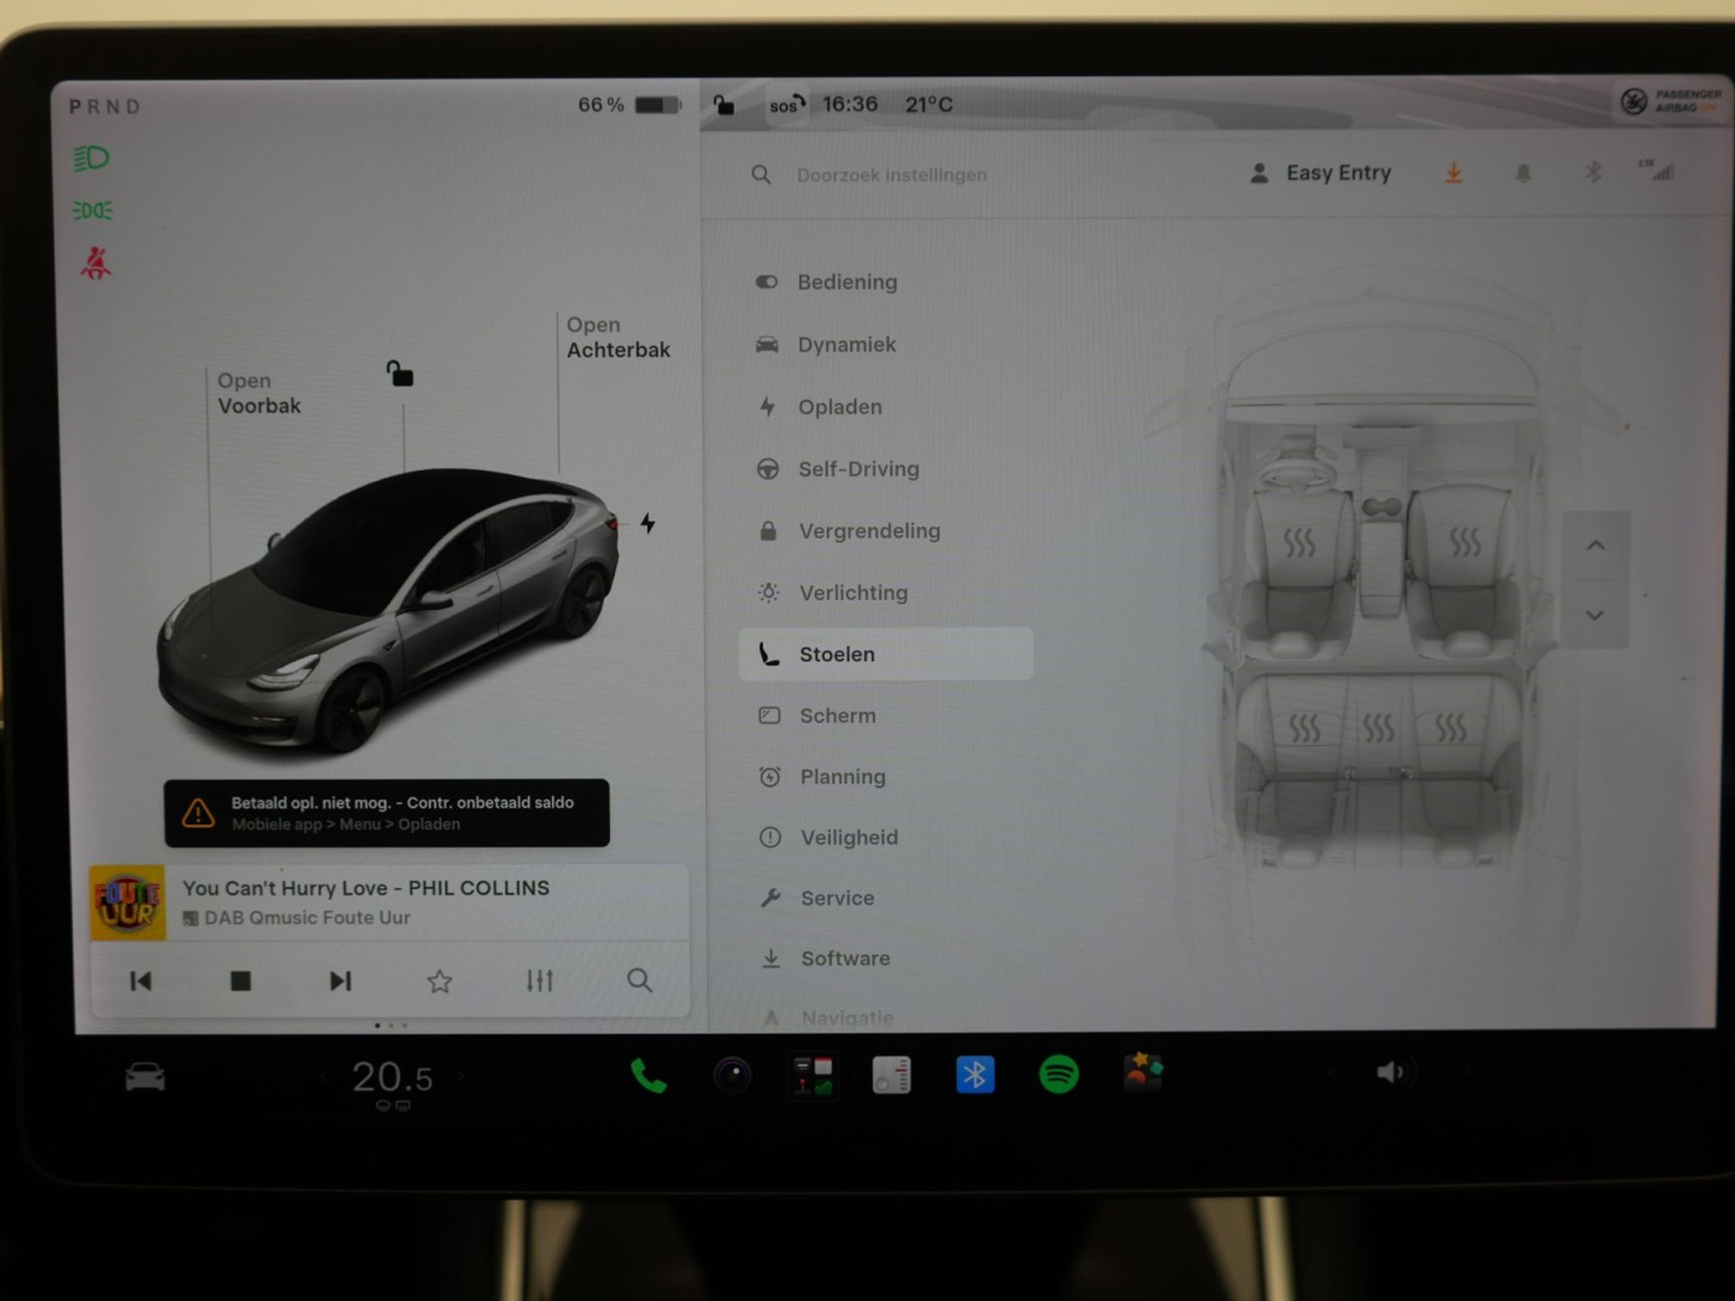The width and height of the screenshot is (1735, 1301).
Task: Toggle front passenger seat heating
Action: click(x=1464, y=541)
